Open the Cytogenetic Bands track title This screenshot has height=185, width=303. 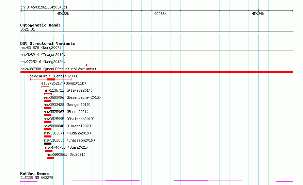41,25
